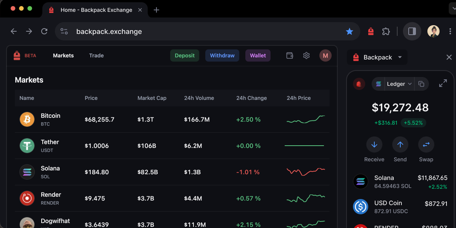
Task: Sort by the Price column header
Action: (91, 98)
